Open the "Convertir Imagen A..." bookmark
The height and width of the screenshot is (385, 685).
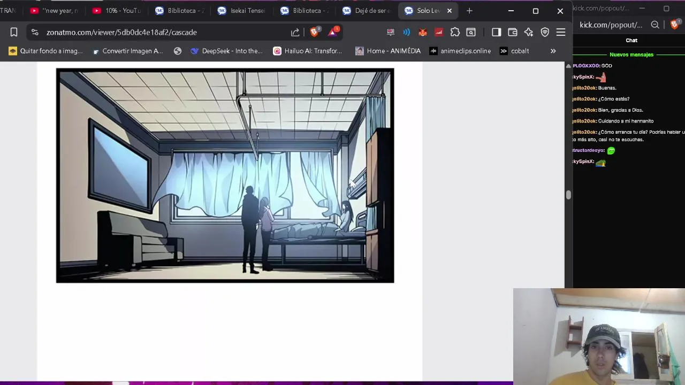click(x=128, y=51)
